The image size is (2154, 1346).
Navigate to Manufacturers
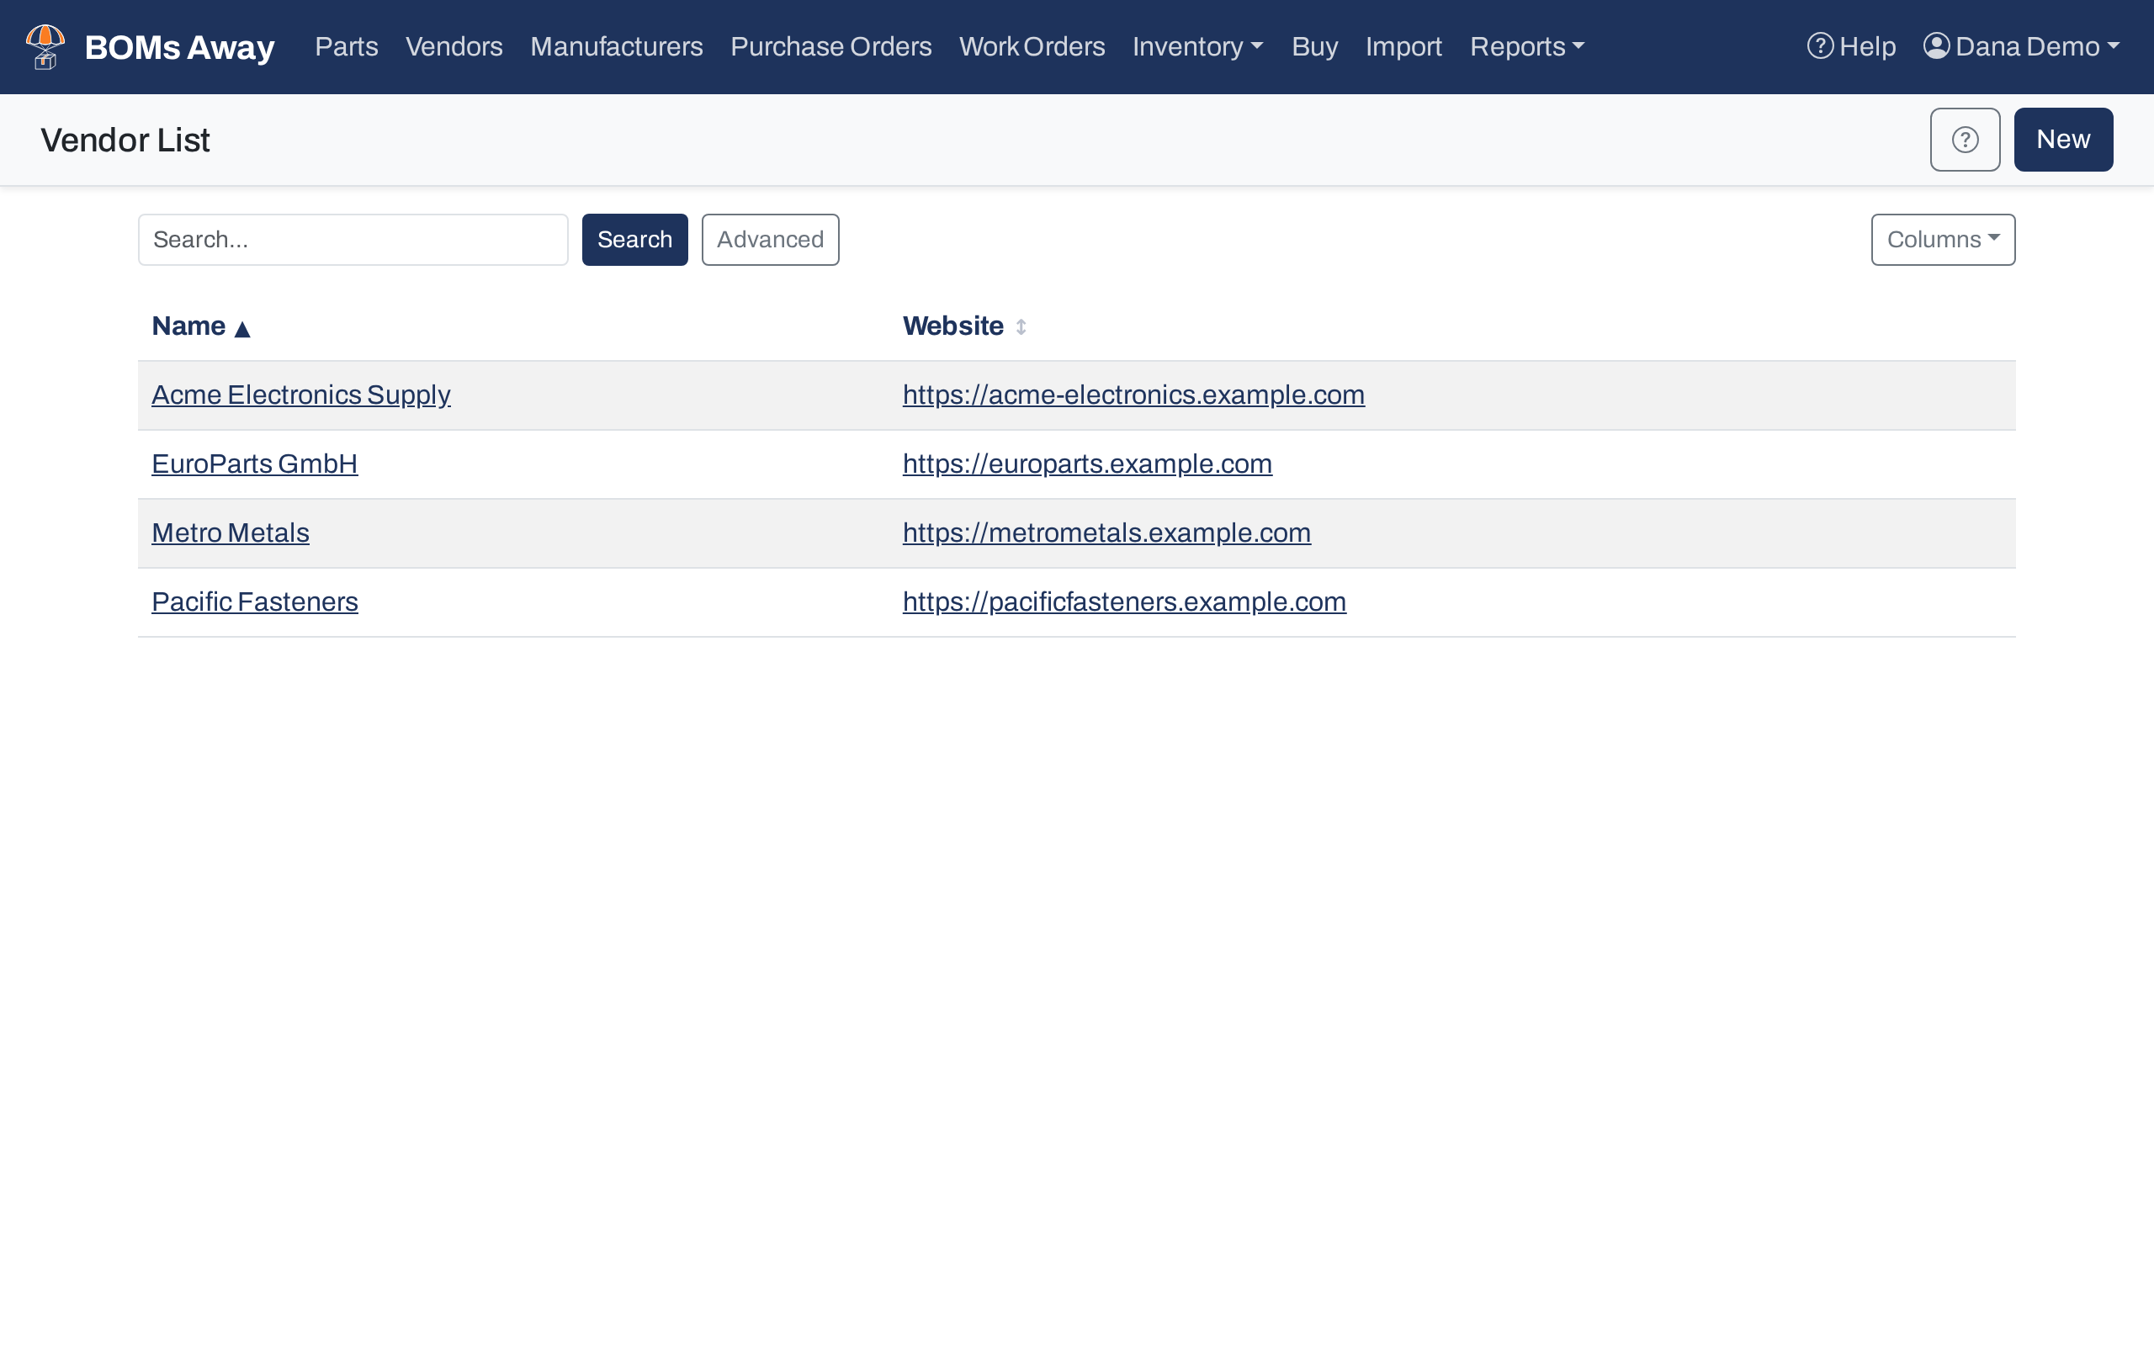coord(616,46)
